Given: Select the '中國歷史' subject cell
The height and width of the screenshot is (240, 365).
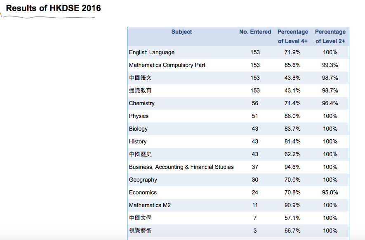Looking at the screenshot, I should [x=140, y=154].
